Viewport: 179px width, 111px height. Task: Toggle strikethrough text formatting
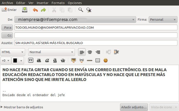pyautogui.click(x=63, y=60)
